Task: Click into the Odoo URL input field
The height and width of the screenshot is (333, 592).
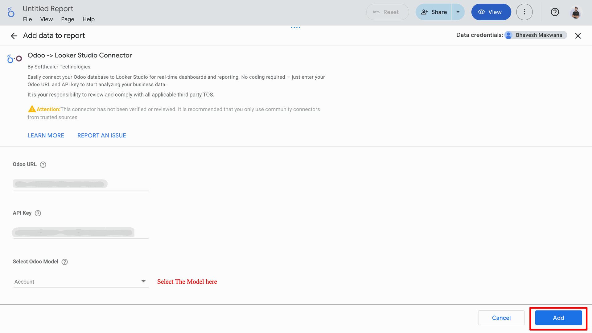Action: (81, 184)
